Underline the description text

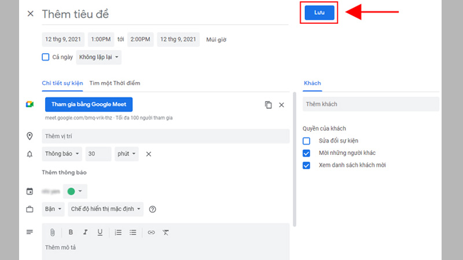pyautogui.click(x=100, y=232)
